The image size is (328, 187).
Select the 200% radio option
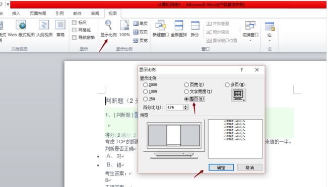click(x=146, y=85)
